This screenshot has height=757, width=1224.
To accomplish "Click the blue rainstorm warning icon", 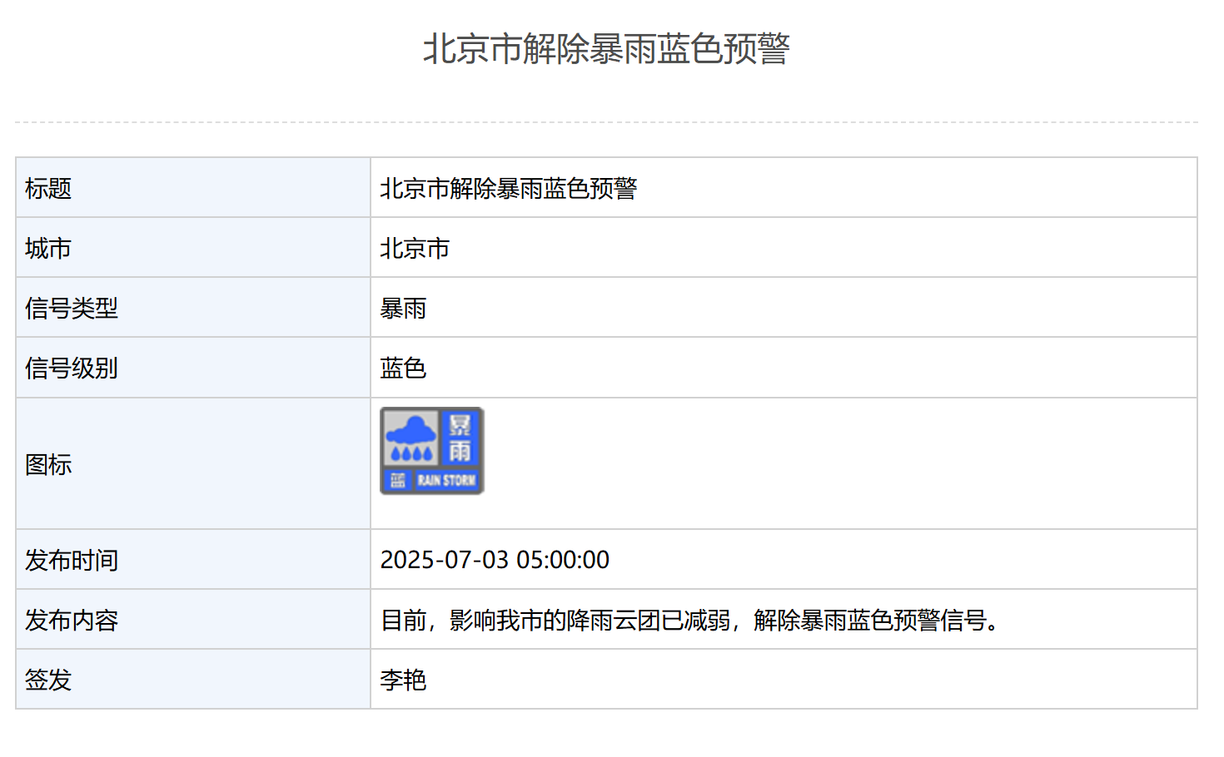I will click(x=431, y=451).
